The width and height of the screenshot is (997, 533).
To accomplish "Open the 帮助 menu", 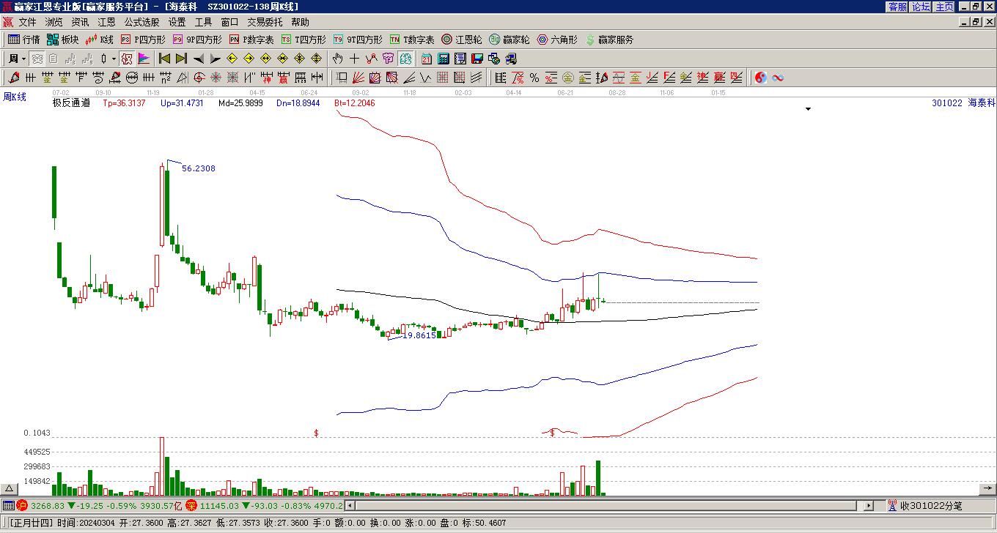I will [x=300, y=22].
